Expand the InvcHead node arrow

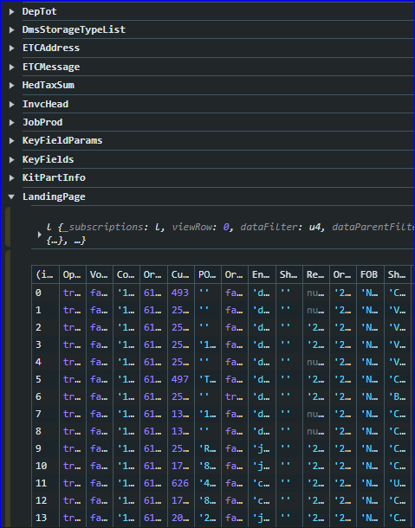[x=12, y=104]
